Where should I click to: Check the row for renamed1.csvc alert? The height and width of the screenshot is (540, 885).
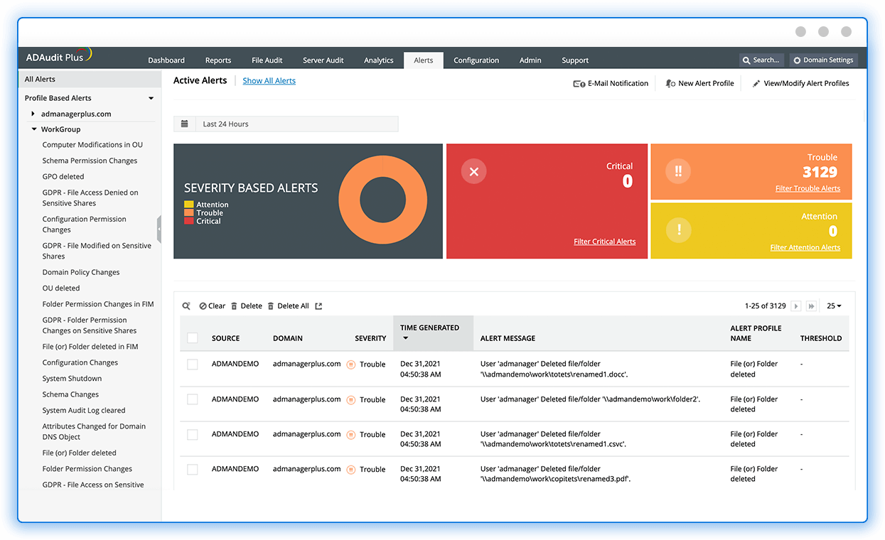pyautogui.click(x=192, y=435)
